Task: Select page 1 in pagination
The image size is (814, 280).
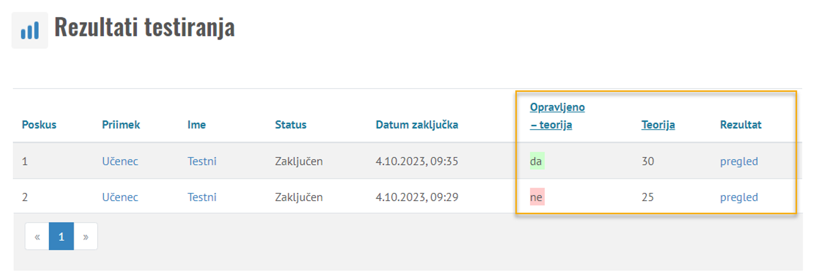Action: 61,236
